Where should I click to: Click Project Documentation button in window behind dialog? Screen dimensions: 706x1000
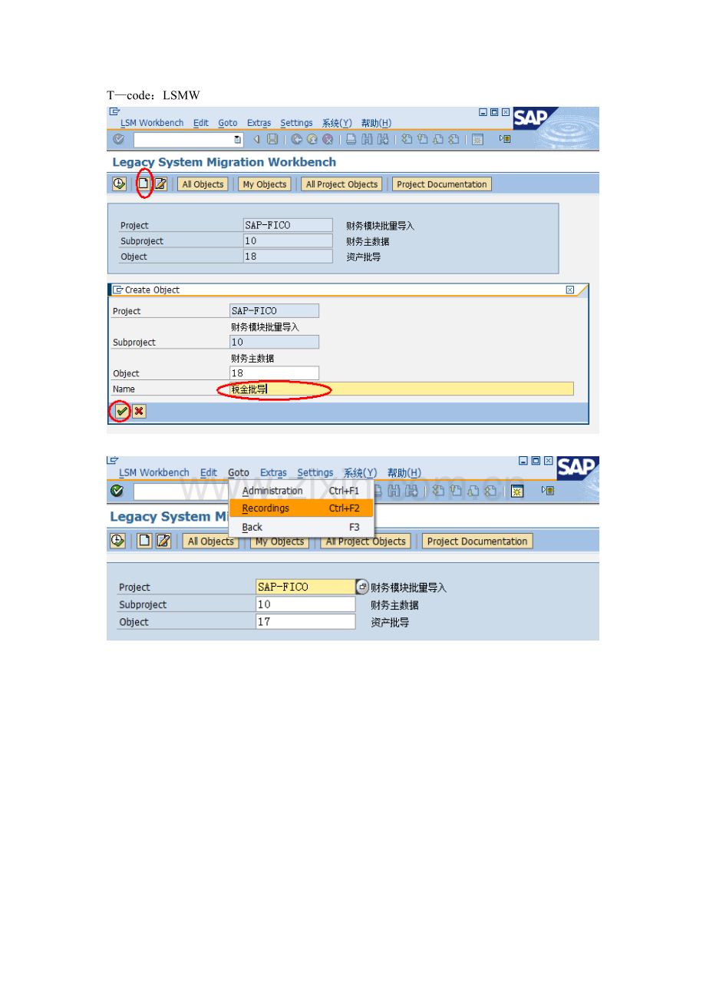point(442,184)
